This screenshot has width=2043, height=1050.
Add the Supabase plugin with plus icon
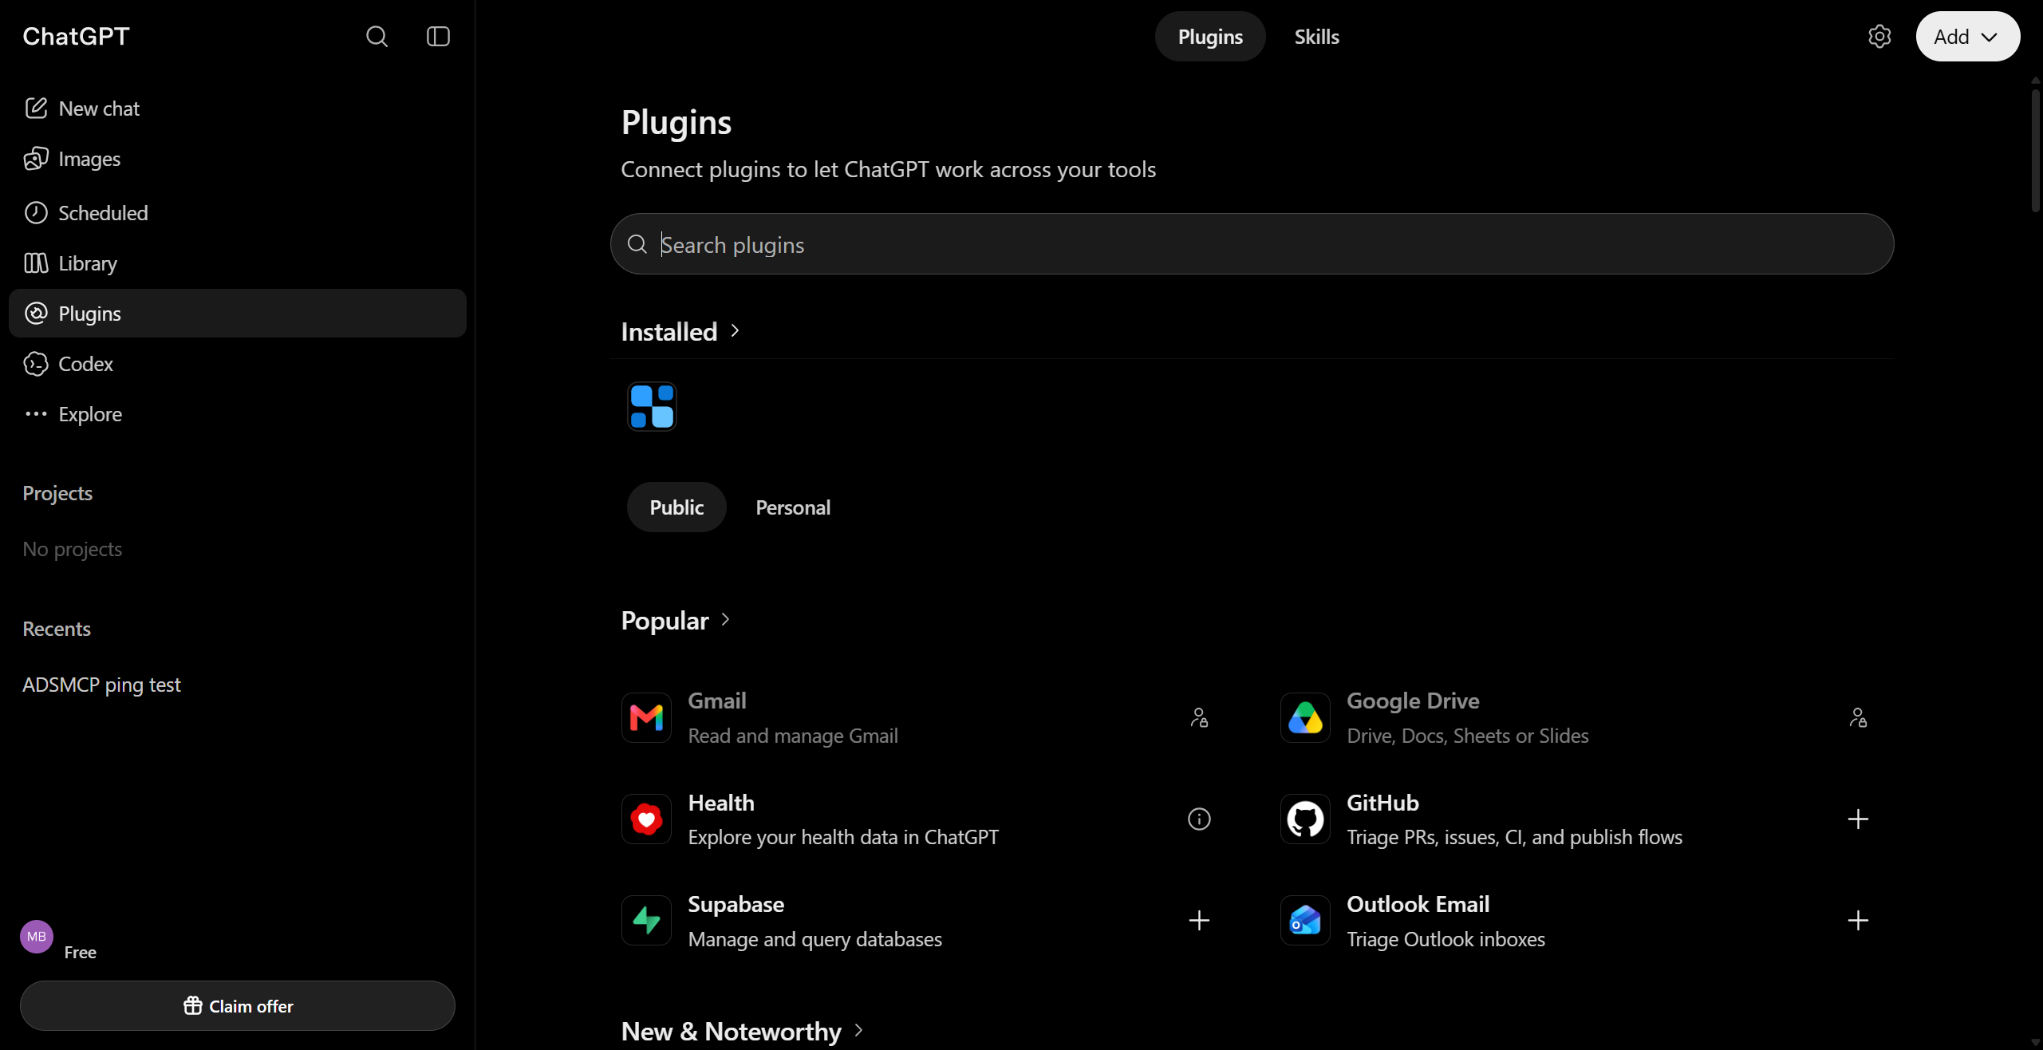[1199, 920]
